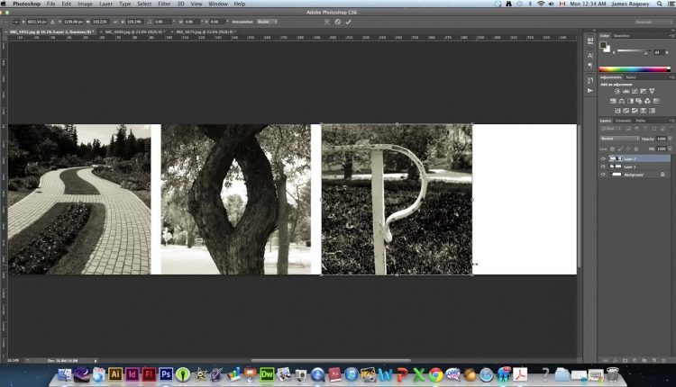
Task: Cancel the transform with the circle-slash icon
Action: coord(338,22)
